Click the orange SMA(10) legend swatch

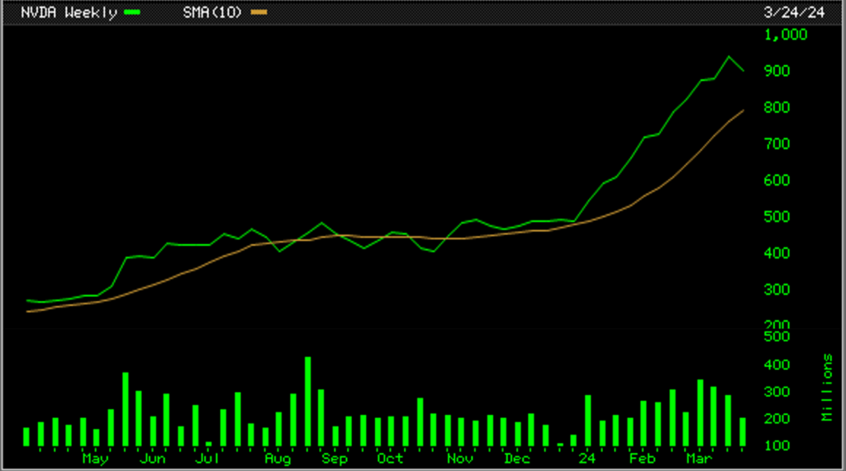[x=259, y=12]
